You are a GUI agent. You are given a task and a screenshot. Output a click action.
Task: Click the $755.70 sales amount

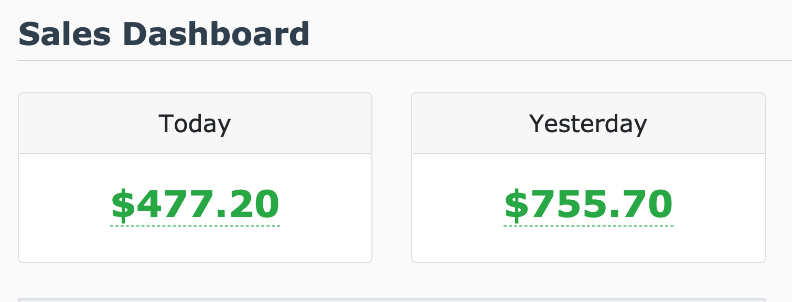588,204
